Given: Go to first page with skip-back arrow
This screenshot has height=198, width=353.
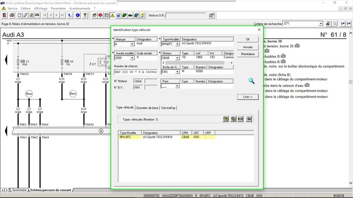Looking at the screenshot, I should tap(45, 15).
